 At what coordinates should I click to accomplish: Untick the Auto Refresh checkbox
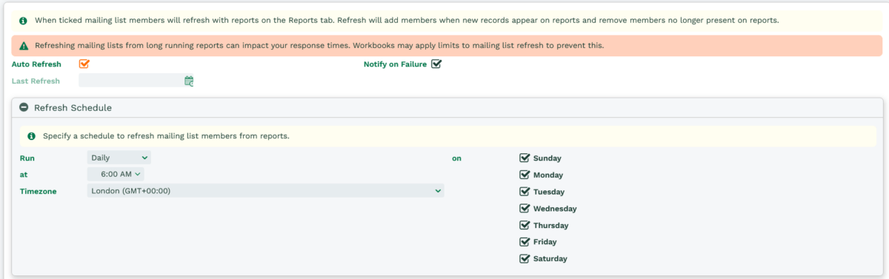[x=84, y=64]
